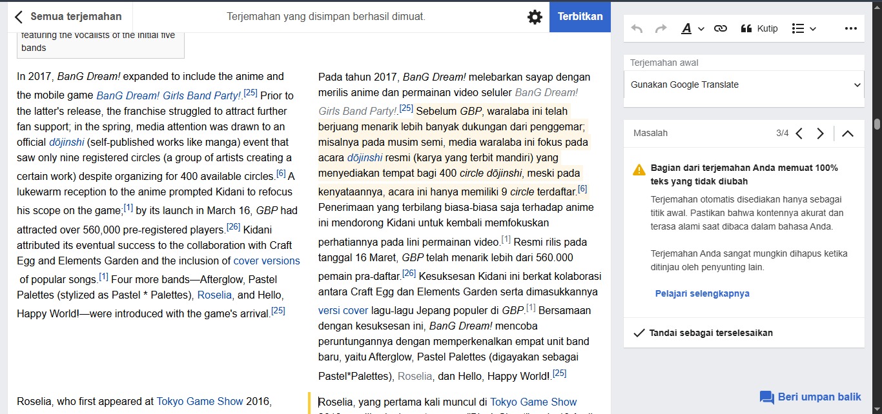This screenshot has height=414, width=882.
Task: Open source cover versions link
Action: (267, 261)
